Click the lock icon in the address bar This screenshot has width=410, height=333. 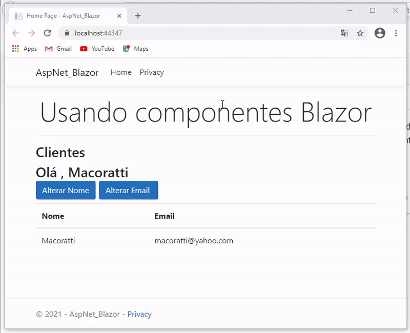[x=67, y=33]
